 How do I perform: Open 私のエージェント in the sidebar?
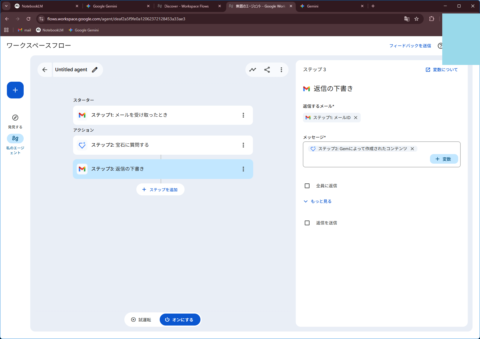pyautogui.click(x=15, y=139)
